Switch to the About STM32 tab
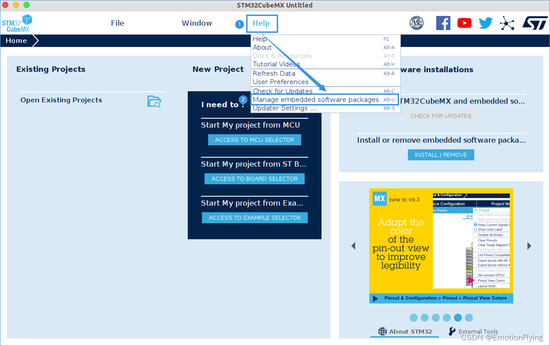 tap(405, 331)
